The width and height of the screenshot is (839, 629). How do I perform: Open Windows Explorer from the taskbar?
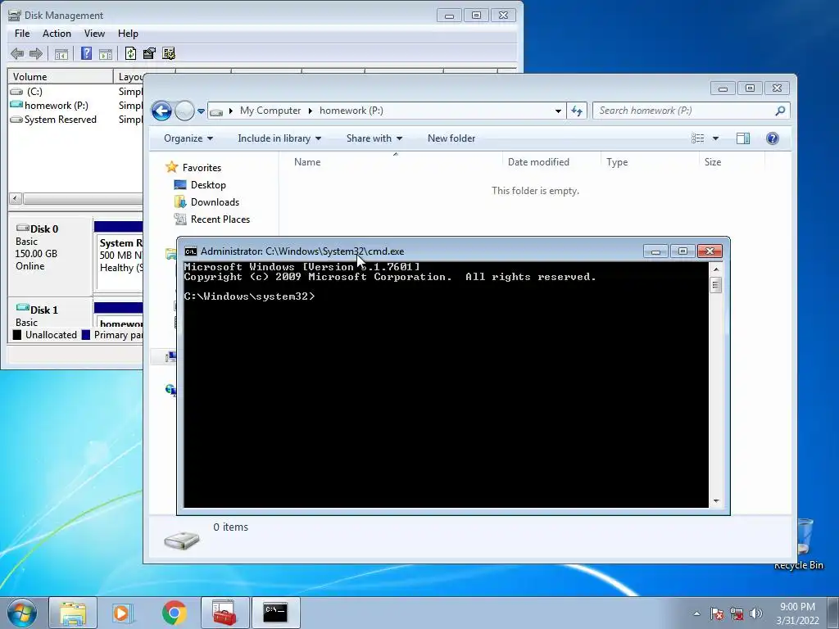73,613
